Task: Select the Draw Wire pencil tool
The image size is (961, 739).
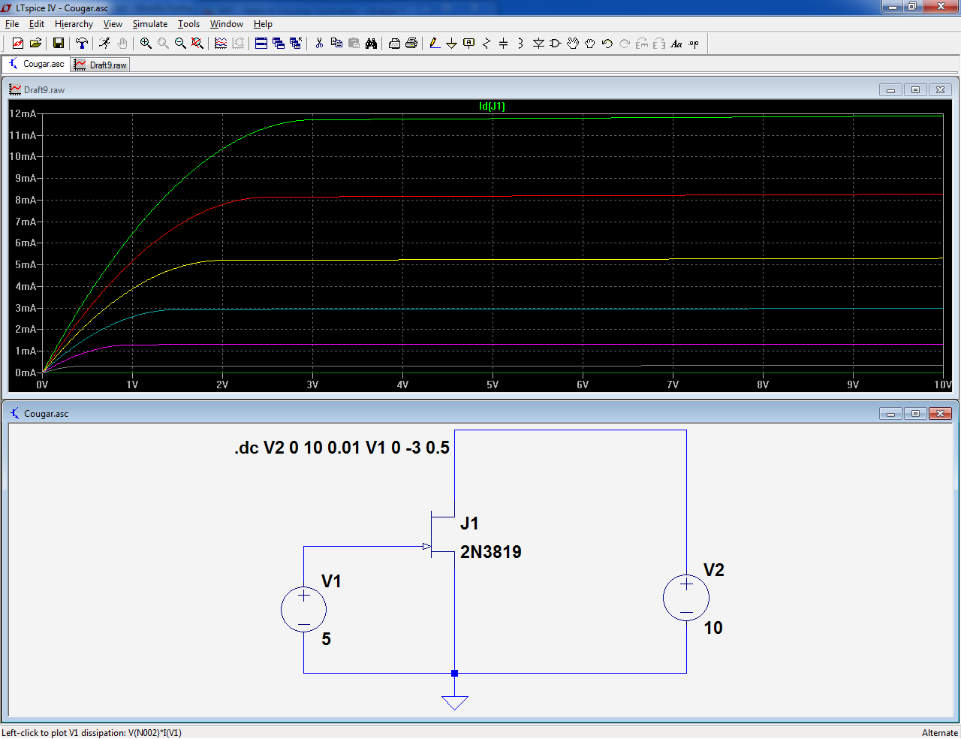Action: pyautogui.click(x=435, y=44)
